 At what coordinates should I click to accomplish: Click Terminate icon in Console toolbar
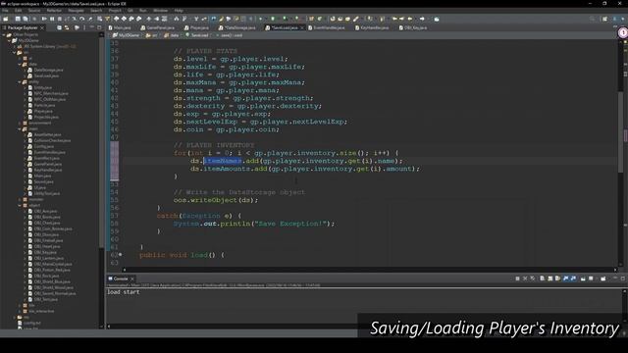point(517,278)
